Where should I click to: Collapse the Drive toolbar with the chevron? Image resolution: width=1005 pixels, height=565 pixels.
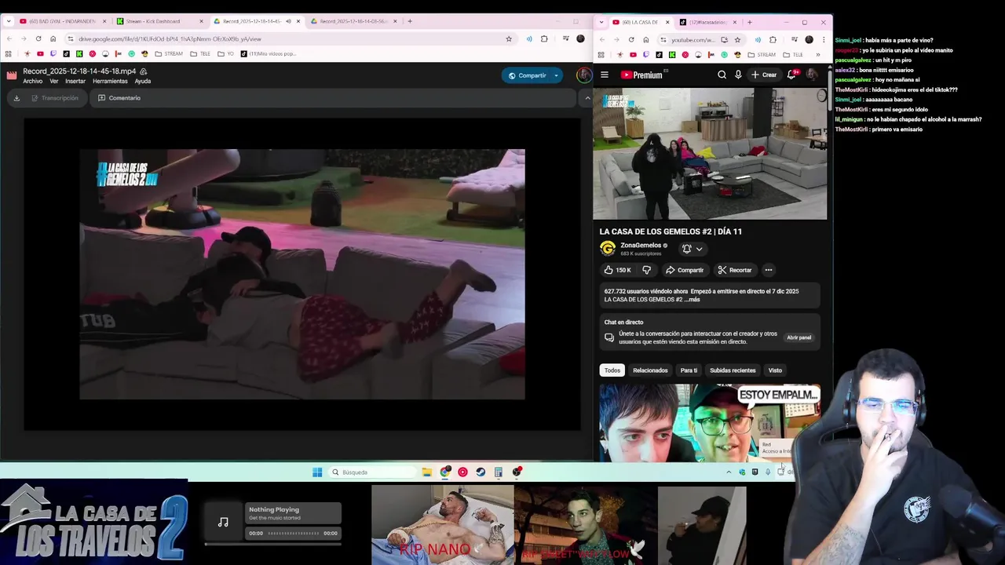click(x=587, y=98)
